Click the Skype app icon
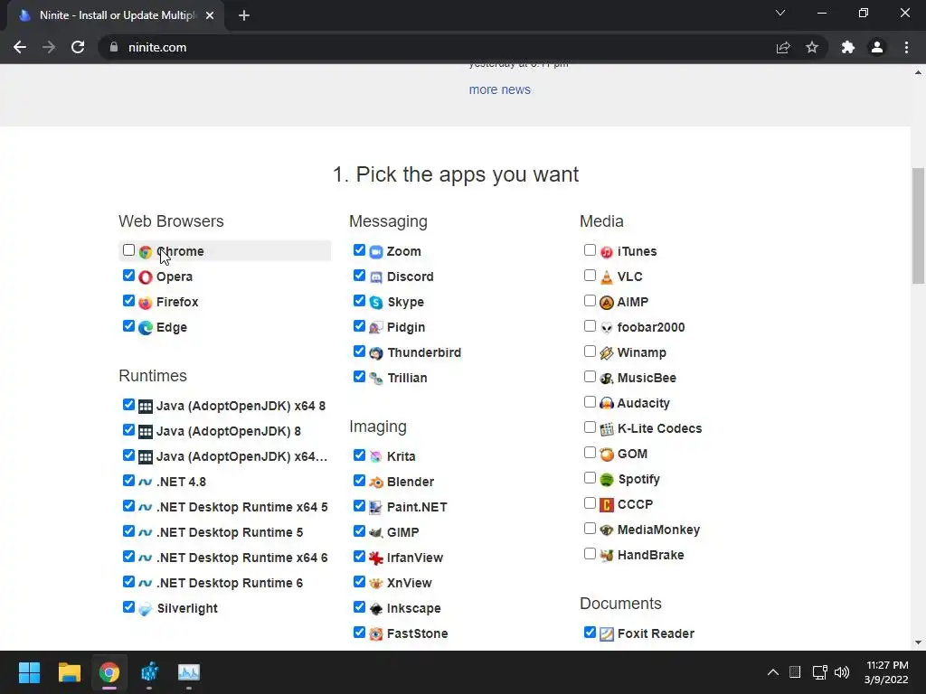Screen dimensions: 926x694 point(376,303)
